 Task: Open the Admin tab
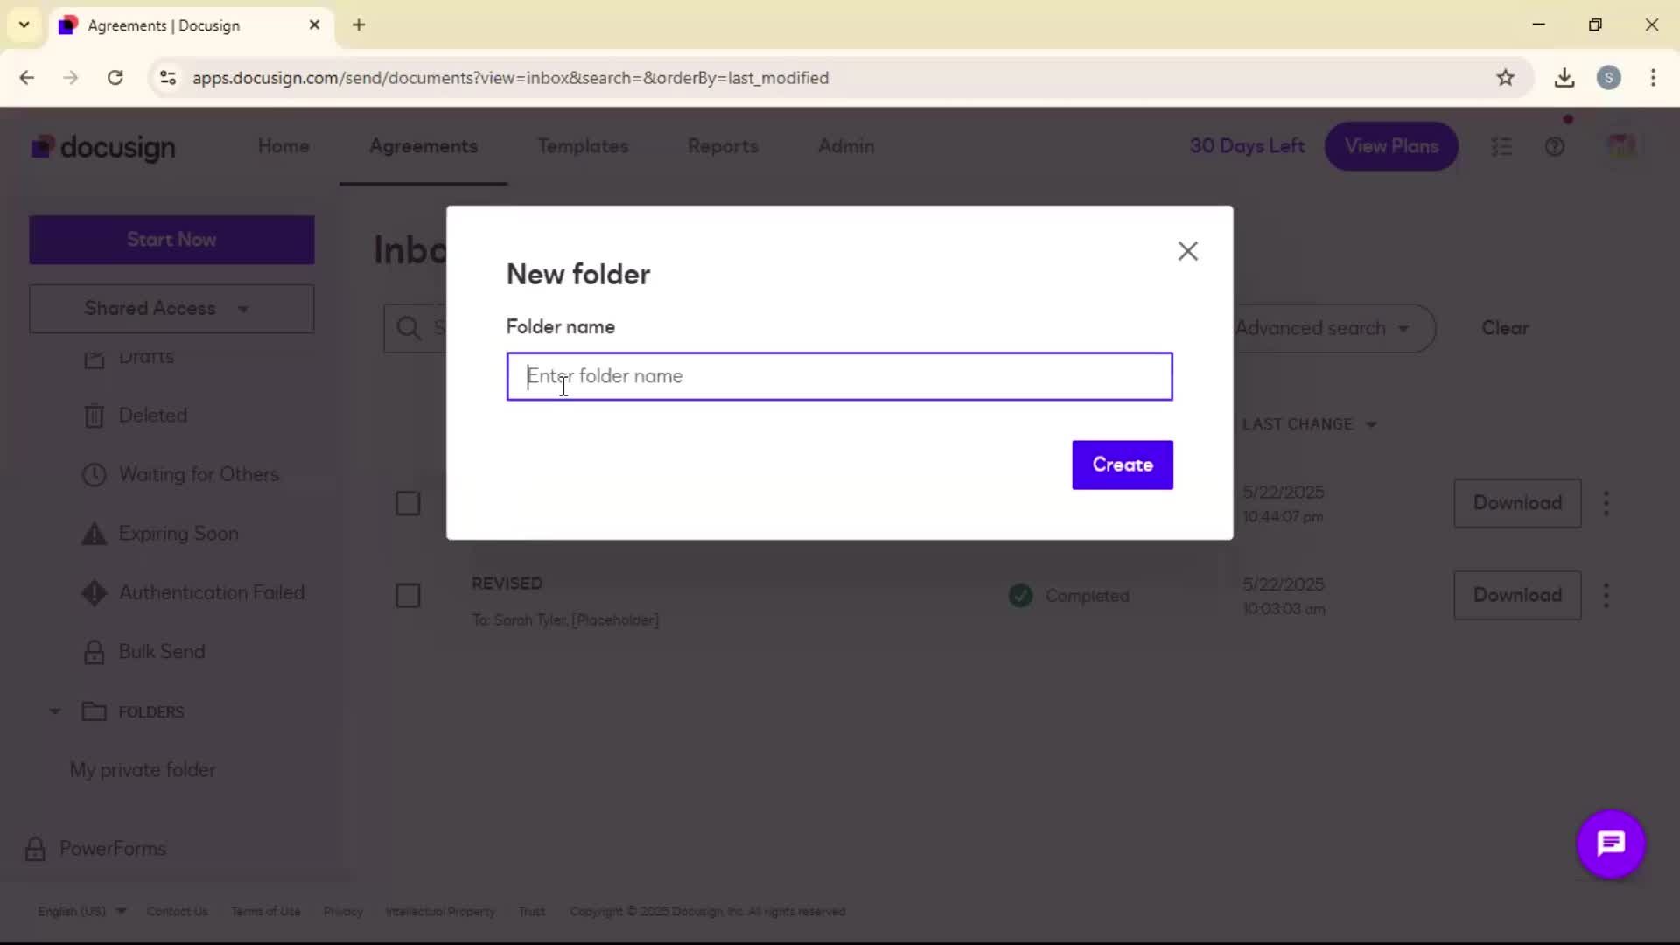coord(846,146)
